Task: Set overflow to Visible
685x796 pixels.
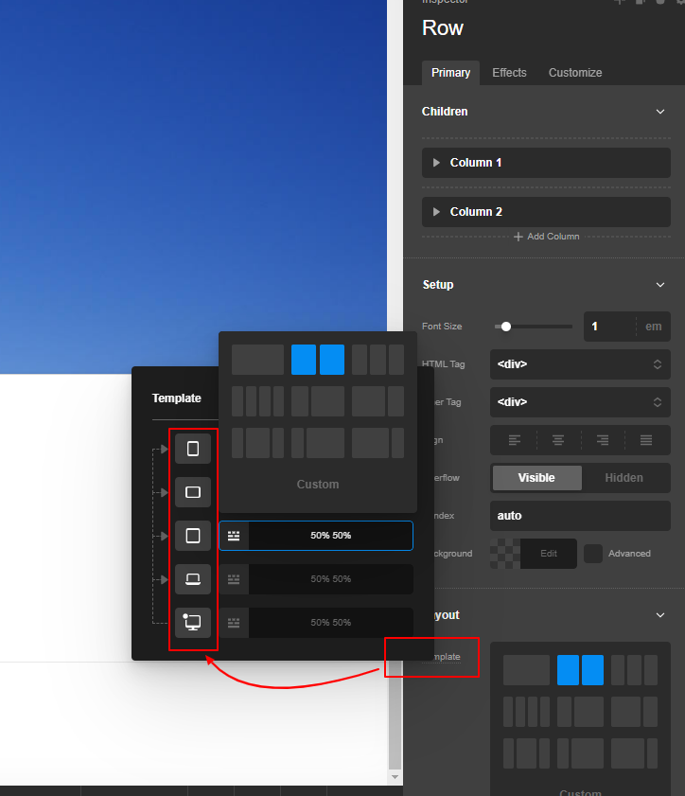Action: (536, 478)
